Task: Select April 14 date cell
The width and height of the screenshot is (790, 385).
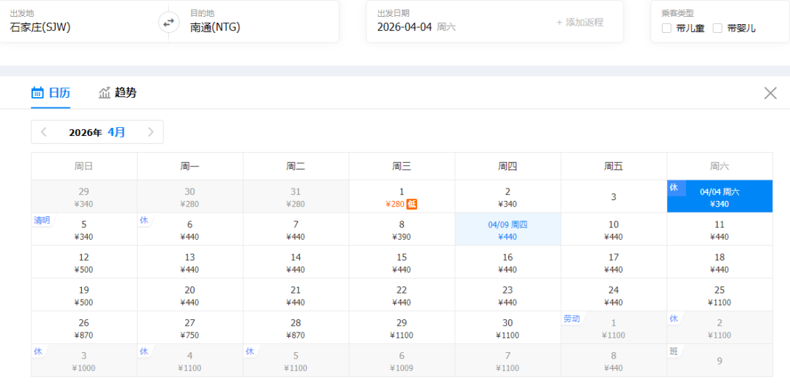Action: 296,262
